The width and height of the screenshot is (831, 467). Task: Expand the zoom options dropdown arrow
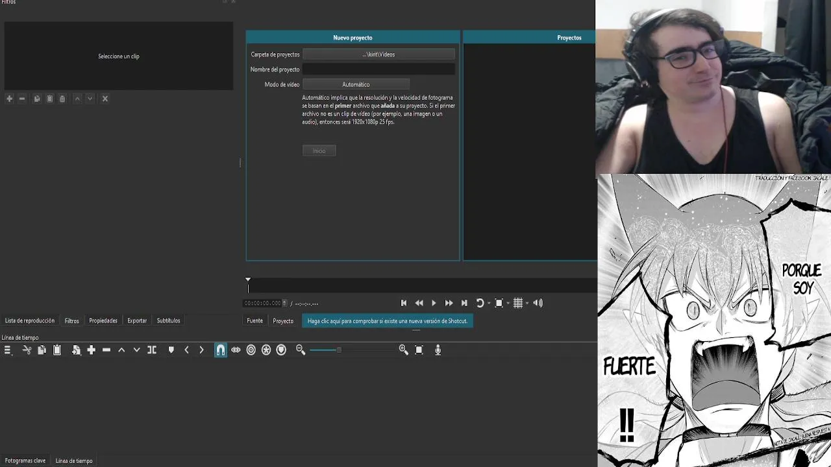pyautogui.click(x=508, y=304)
